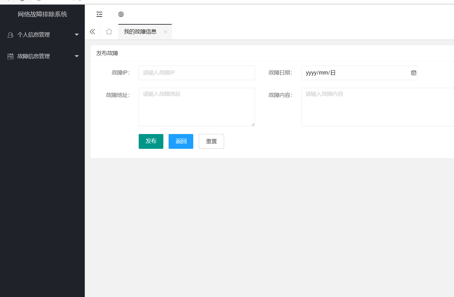Click the 个人信息管理 person icon
Screen dimensions: 454x297
pyautogui.click(x=10, y=35)
